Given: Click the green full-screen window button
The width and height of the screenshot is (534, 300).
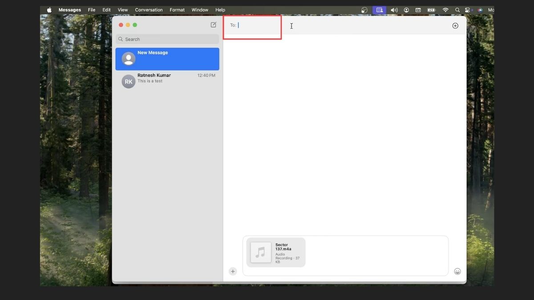Looking at the screenshot, I should click(x=135, y=25).
